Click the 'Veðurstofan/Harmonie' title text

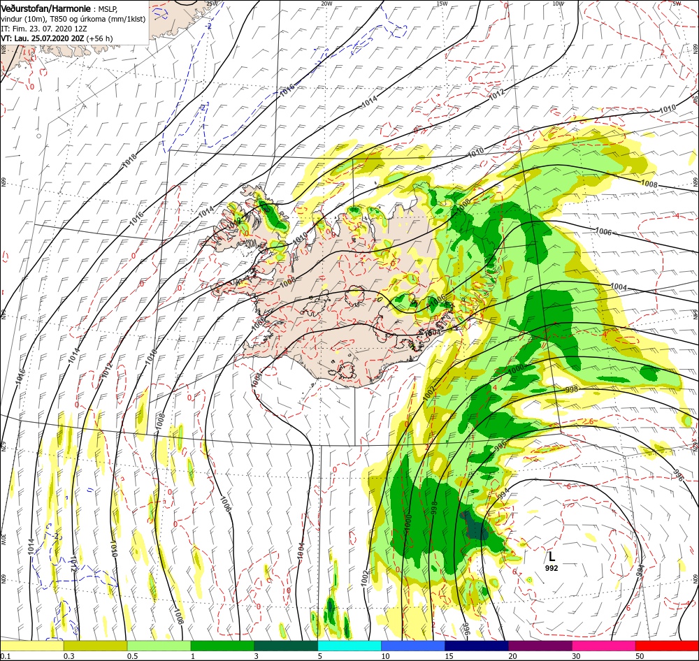click(46, 8)
